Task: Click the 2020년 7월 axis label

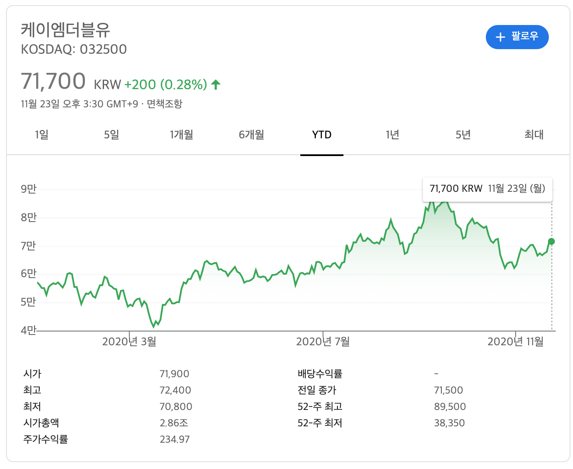Action: [x=323, y=342]
